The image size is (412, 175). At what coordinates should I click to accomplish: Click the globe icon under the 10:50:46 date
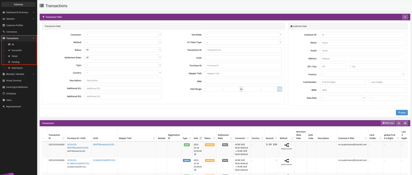pos(195,154)
